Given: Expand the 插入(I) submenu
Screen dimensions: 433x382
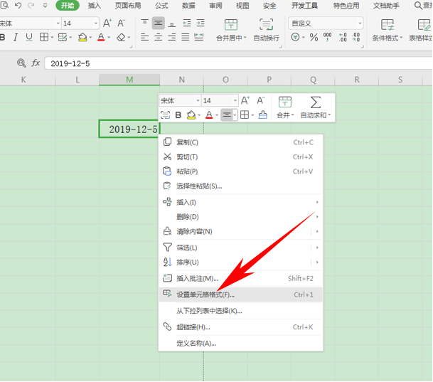Looking at the screenshot, I should coord(316,202).
